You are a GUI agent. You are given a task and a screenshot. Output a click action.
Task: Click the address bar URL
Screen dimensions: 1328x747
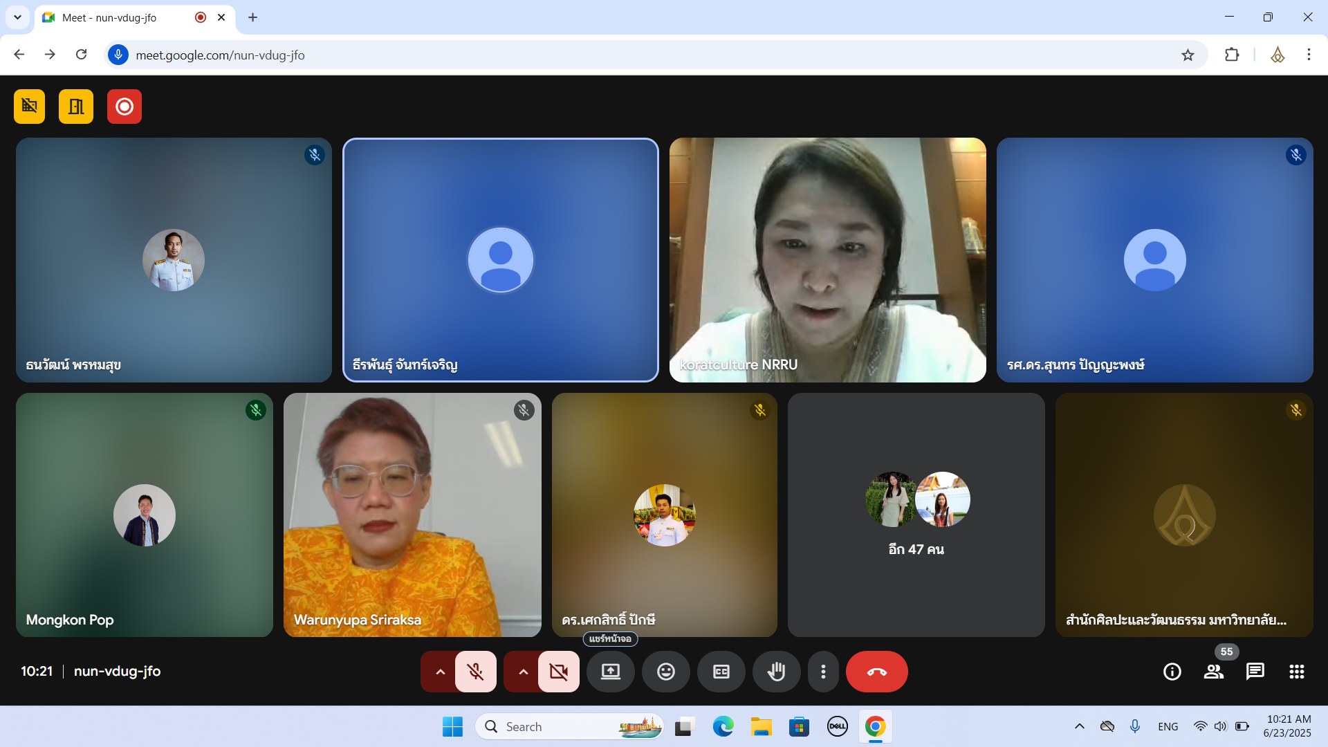click(x=220, y=55)
